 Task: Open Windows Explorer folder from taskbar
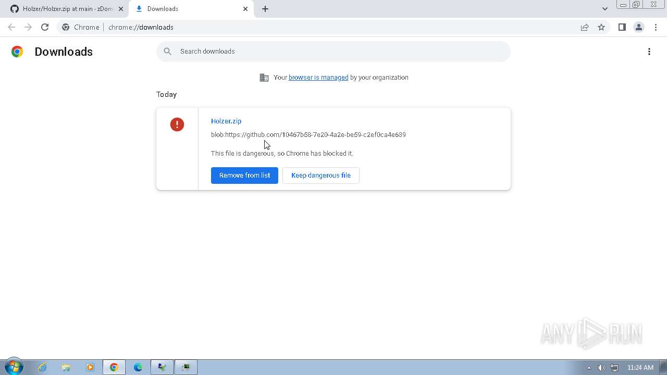[66, 367]
